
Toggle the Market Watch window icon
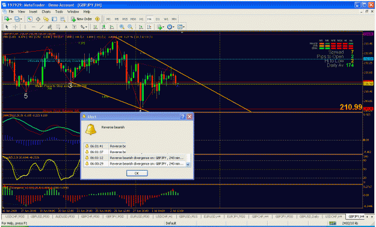[29, 19]
